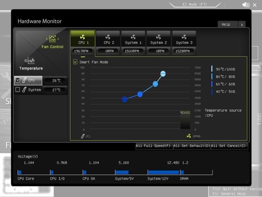Click the All Set Cancel(C) button

229,146
